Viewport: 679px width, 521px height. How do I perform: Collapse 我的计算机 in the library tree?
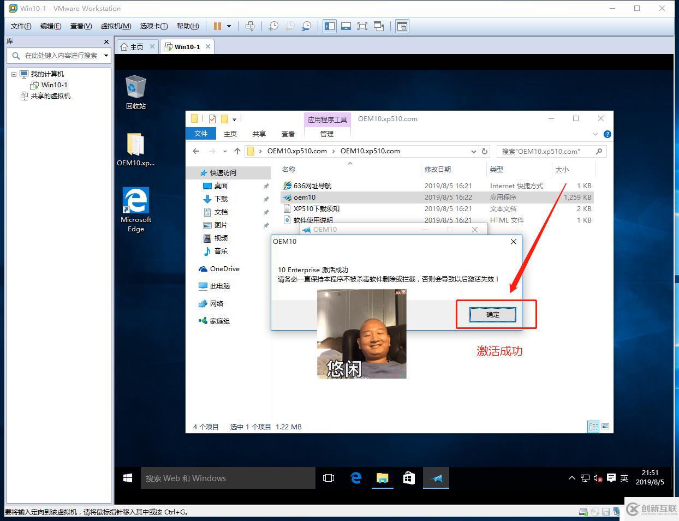13,74
